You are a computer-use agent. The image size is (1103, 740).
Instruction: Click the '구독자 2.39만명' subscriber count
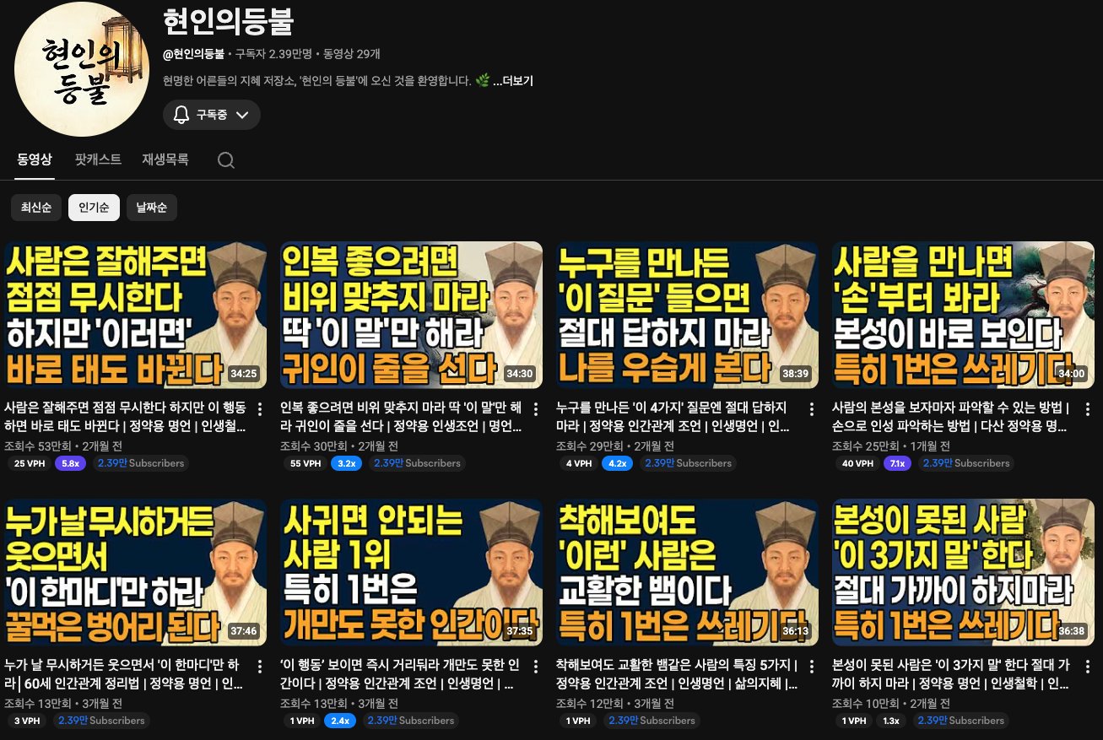tap(274, 55)
